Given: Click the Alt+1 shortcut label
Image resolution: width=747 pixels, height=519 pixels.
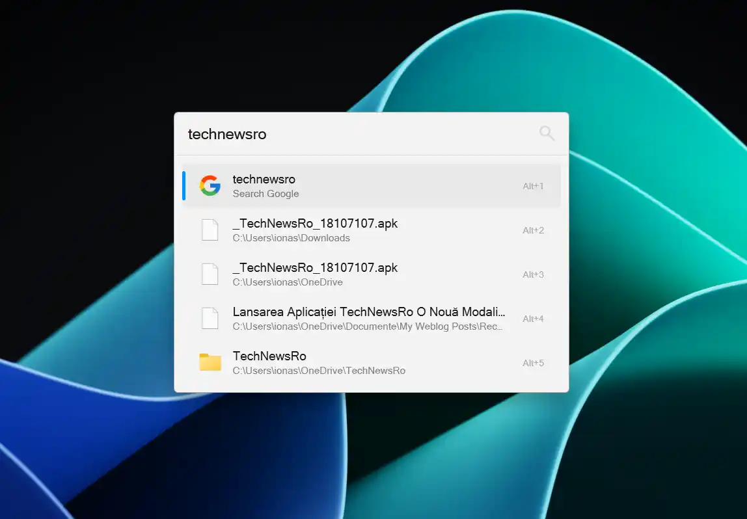Looking at the screenshot, I should point(533,186).
